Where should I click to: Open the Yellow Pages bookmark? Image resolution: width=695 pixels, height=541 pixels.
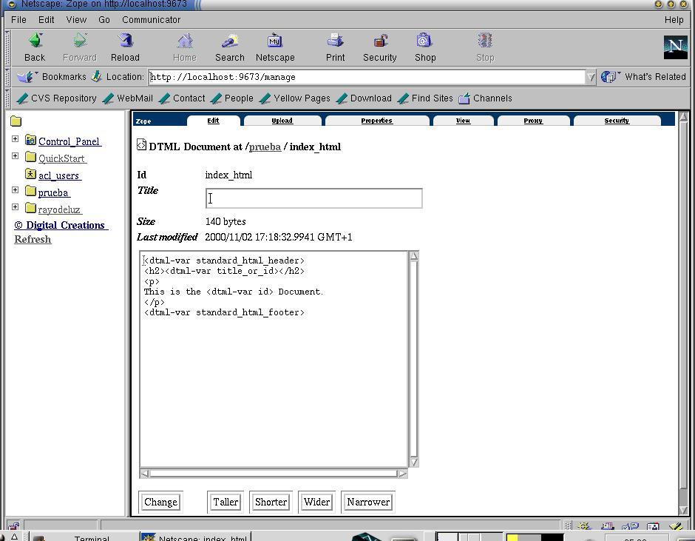pos(295,98)
